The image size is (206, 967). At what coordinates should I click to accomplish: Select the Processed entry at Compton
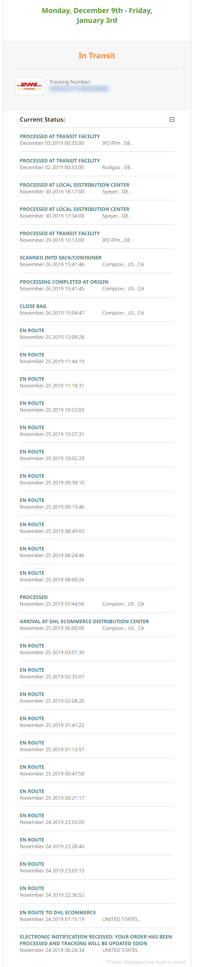click(x=97, y=600)
